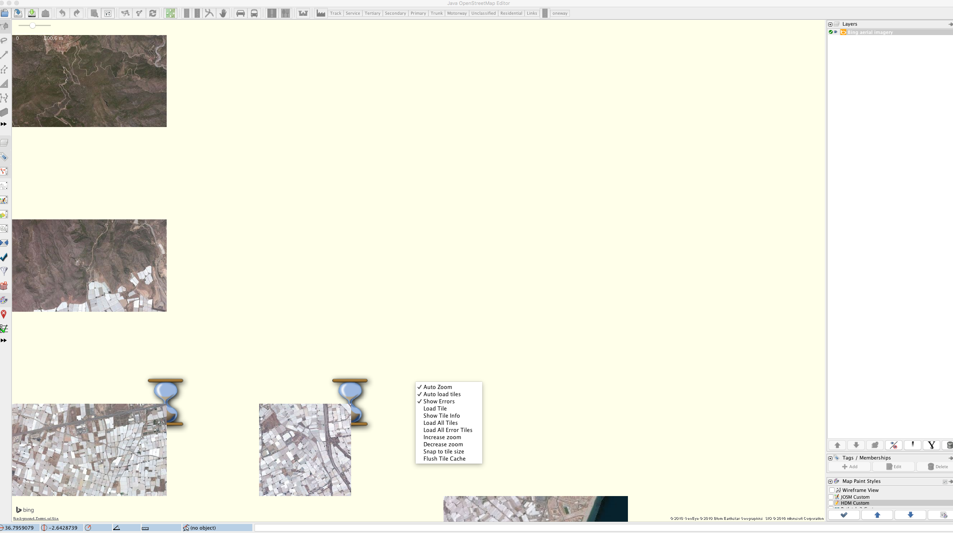Click the layer gamma Y button
953x533 pixels.
point(931,445)
